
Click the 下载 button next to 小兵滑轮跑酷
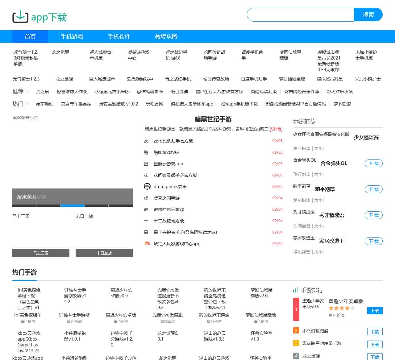[x=375, y=332]
